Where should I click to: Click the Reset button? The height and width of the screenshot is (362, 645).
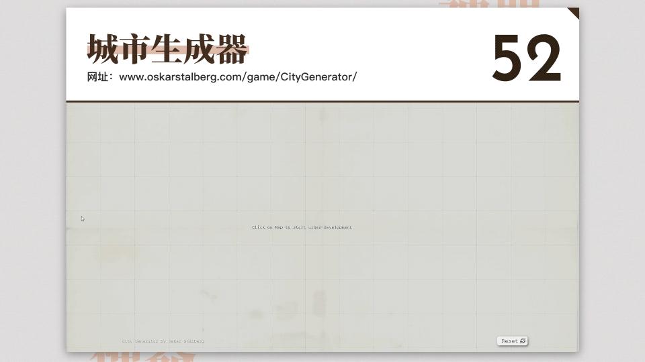point(512,341)
